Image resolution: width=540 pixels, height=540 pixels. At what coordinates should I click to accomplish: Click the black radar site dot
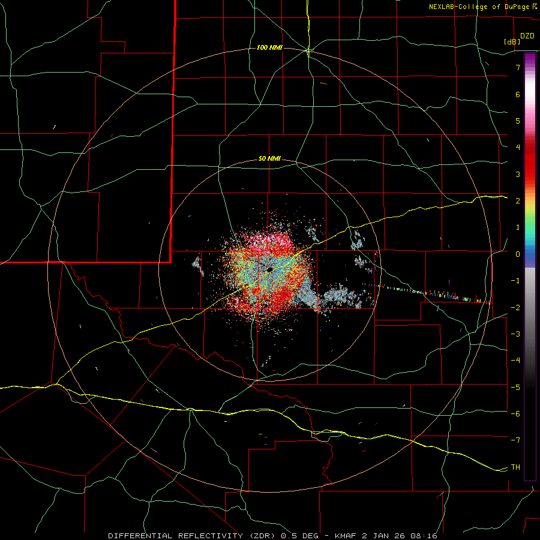(269, 269)
